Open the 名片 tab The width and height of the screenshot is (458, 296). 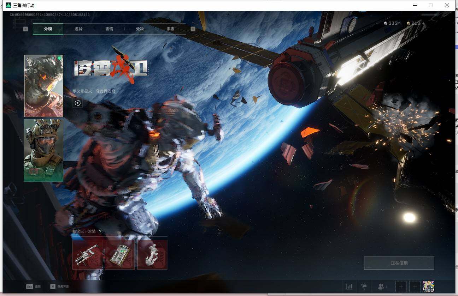78,29
